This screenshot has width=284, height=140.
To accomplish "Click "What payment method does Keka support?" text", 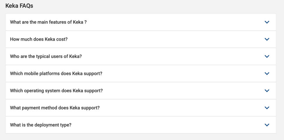I will tap(55, 108).
